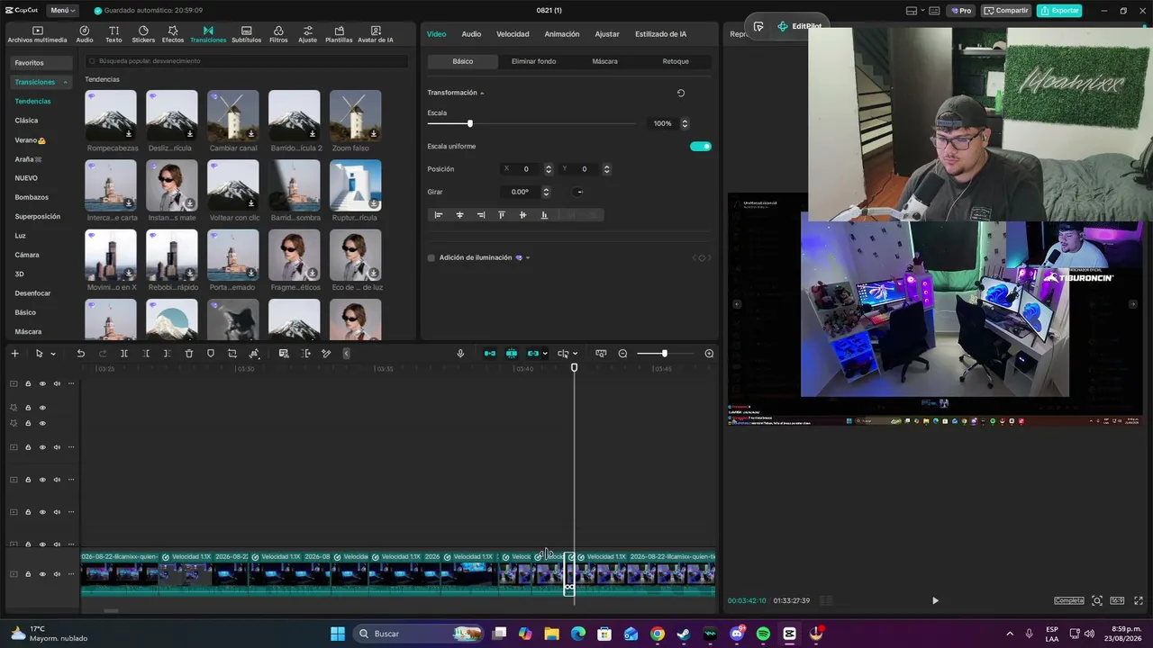Screen dimensions: 1153x648
Task: Add a marker with the shield-shaped marker icon
Action: pyautogui.click(x=211, y=354)
